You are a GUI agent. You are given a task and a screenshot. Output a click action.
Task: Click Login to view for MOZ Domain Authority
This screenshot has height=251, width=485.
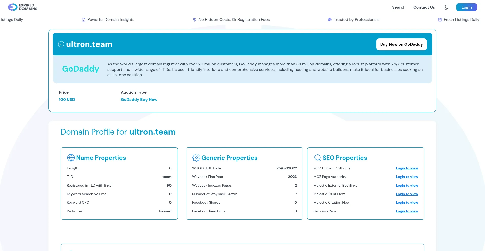[x=407, y=168]
